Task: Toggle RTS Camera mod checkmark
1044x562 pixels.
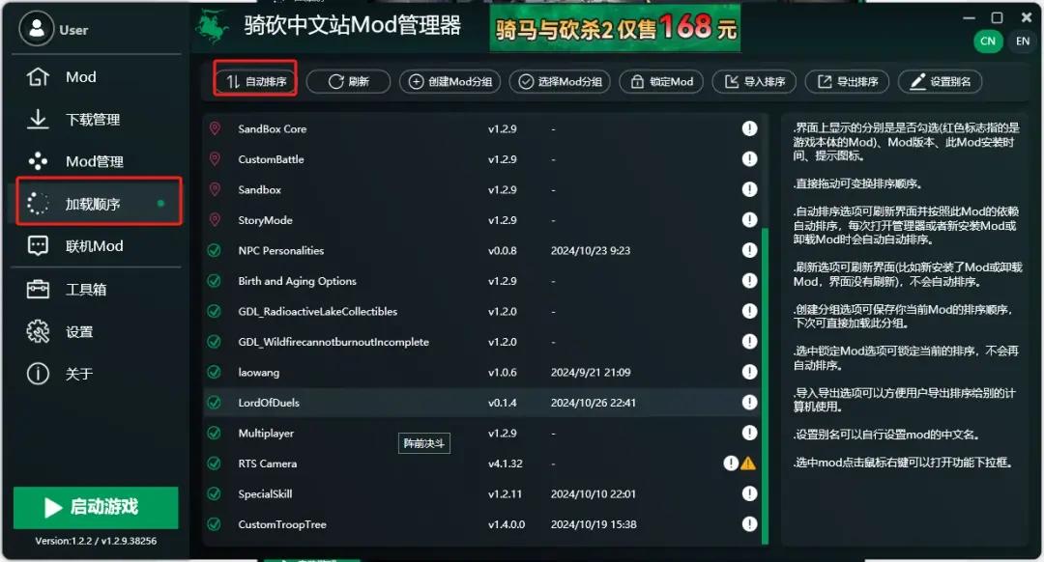Action: pyautogui.click(x=214, y=464)
